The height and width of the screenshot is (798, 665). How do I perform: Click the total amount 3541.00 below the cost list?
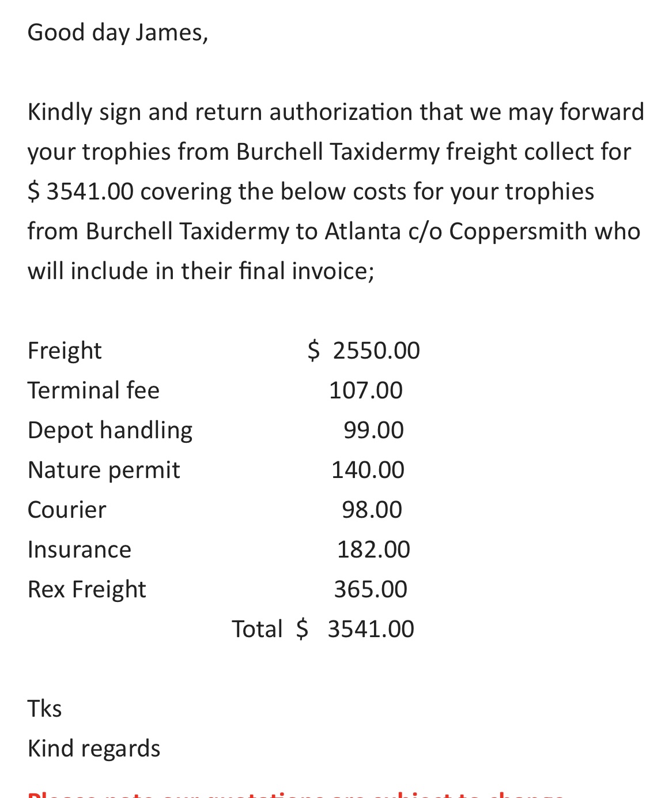tap(371, 629)
